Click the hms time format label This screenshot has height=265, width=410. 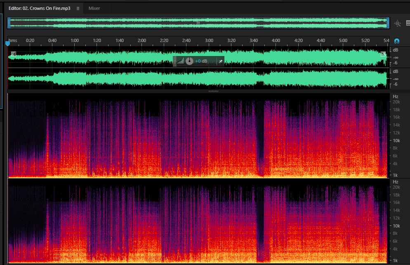click(x=13, y=40)
